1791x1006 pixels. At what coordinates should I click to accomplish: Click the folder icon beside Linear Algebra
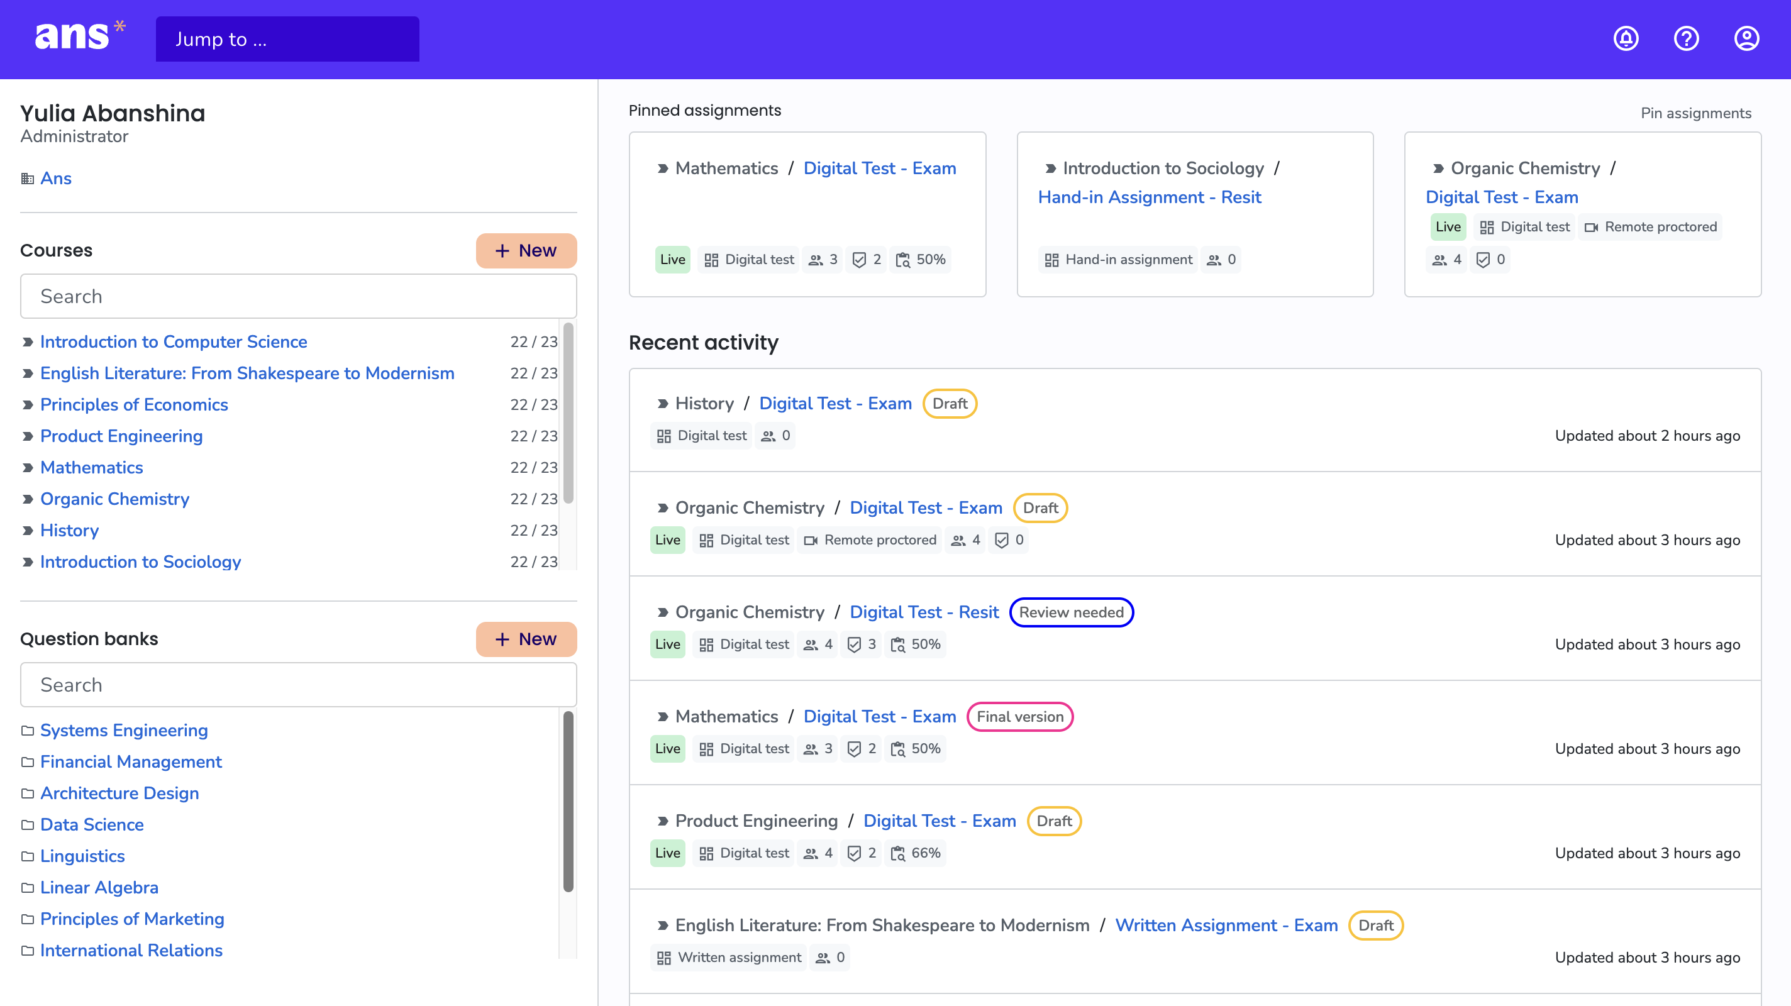(27, 888)
